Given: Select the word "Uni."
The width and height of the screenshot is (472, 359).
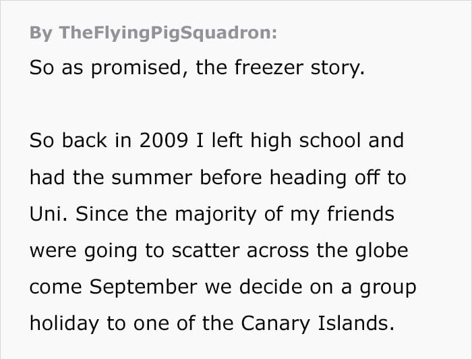Looking at the screenshot, I should pyautogui.click(x=49, y=214).
